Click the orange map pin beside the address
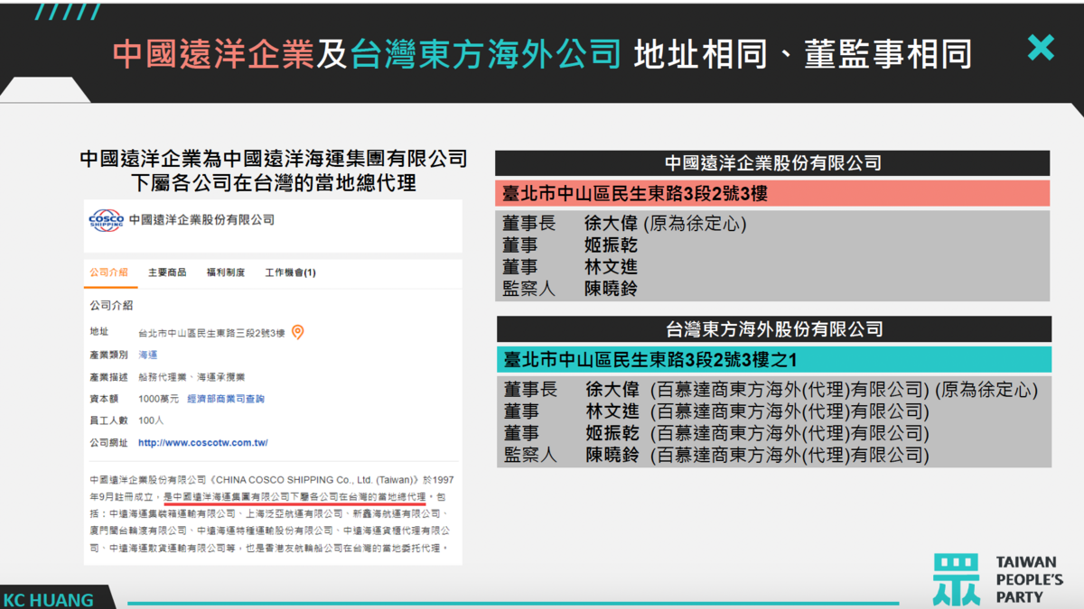Image resolution: width=1084 pixels, height=609 pixels. coord(297,332)
